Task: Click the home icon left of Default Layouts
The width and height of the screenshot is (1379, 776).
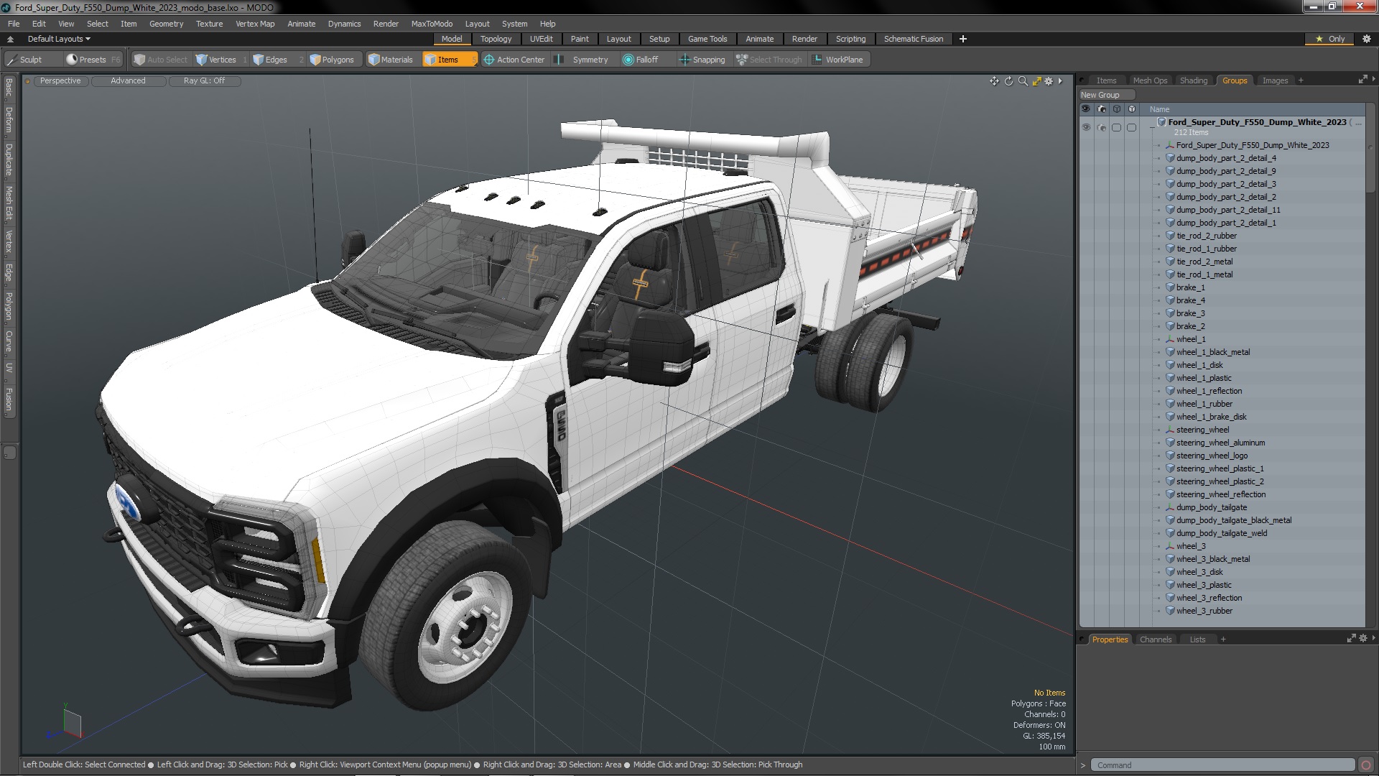Action: pos(10,39)
